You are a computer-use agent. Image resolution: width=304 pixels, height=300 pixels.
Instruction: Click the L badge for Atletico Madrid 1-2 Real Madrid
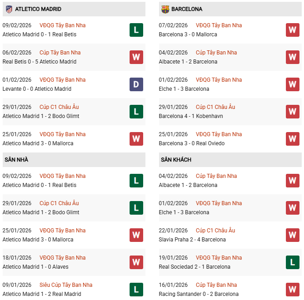tap(136, 290)
